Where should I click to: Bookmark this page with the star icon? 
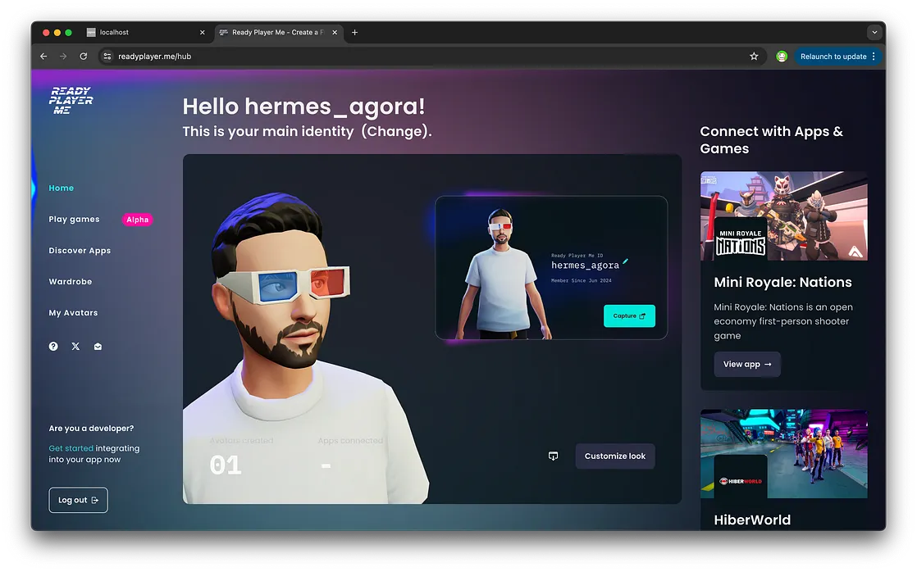[754, 56]
